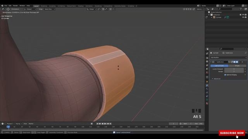Open the Object Data green triangle tab
Viewport: 248px width, 139px height.
(x=207, y=100)
